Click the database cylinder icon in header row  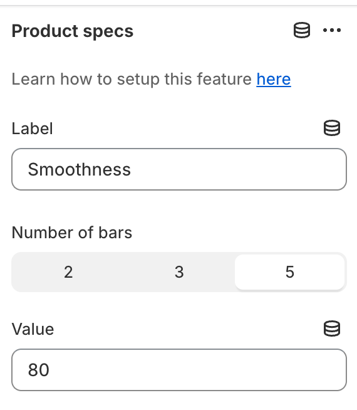coord(302,30)
